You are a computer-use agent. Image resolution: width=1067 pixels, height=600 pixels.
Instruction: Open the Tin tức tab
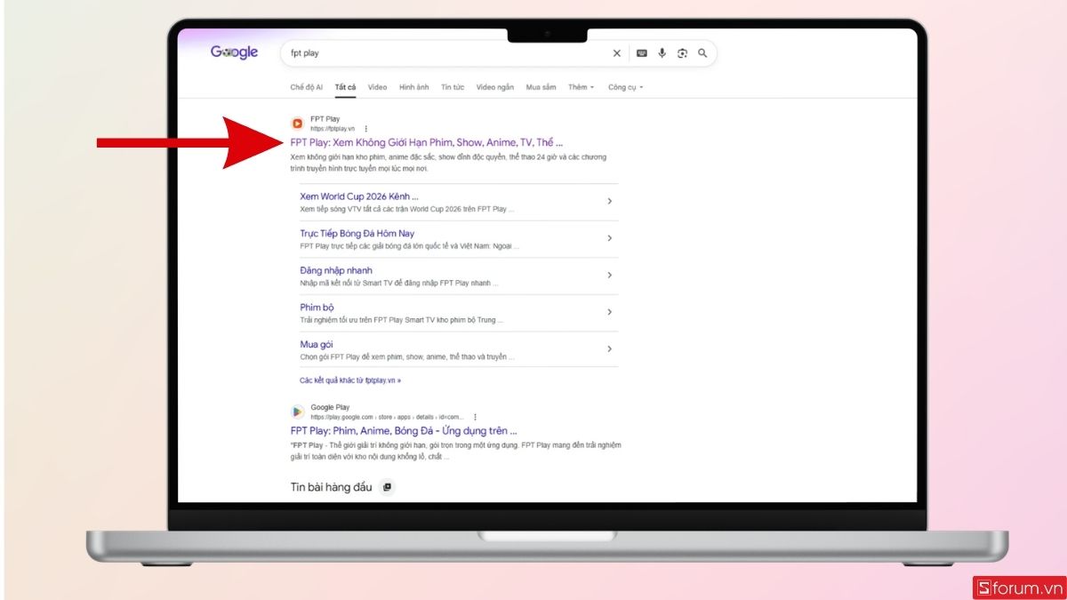(453, 87)
